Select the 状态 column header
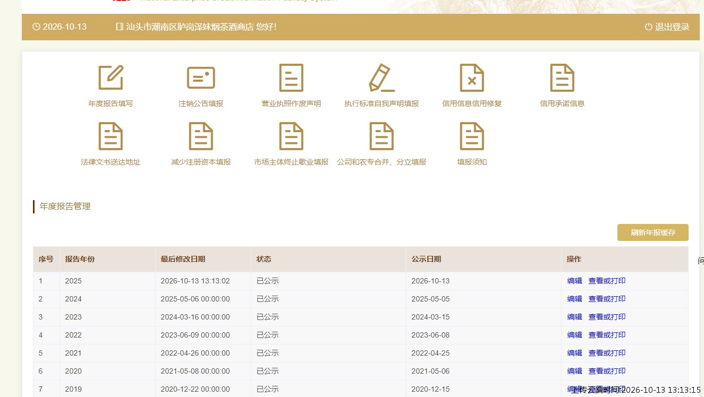704x397 pixels. [x=328, y=259]
